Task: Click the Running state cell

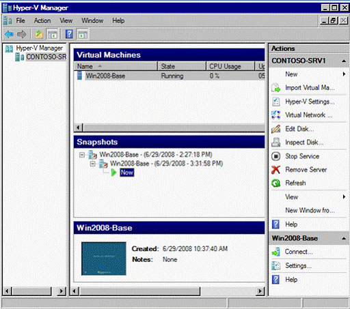Action: coord(172,76)
